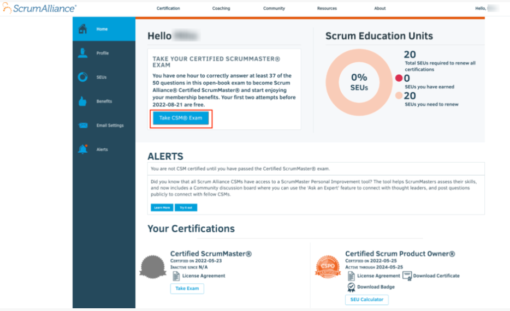Open the Coaching menu
The image size is (510, 311).
pyautogui.click(x=221, y=8)
